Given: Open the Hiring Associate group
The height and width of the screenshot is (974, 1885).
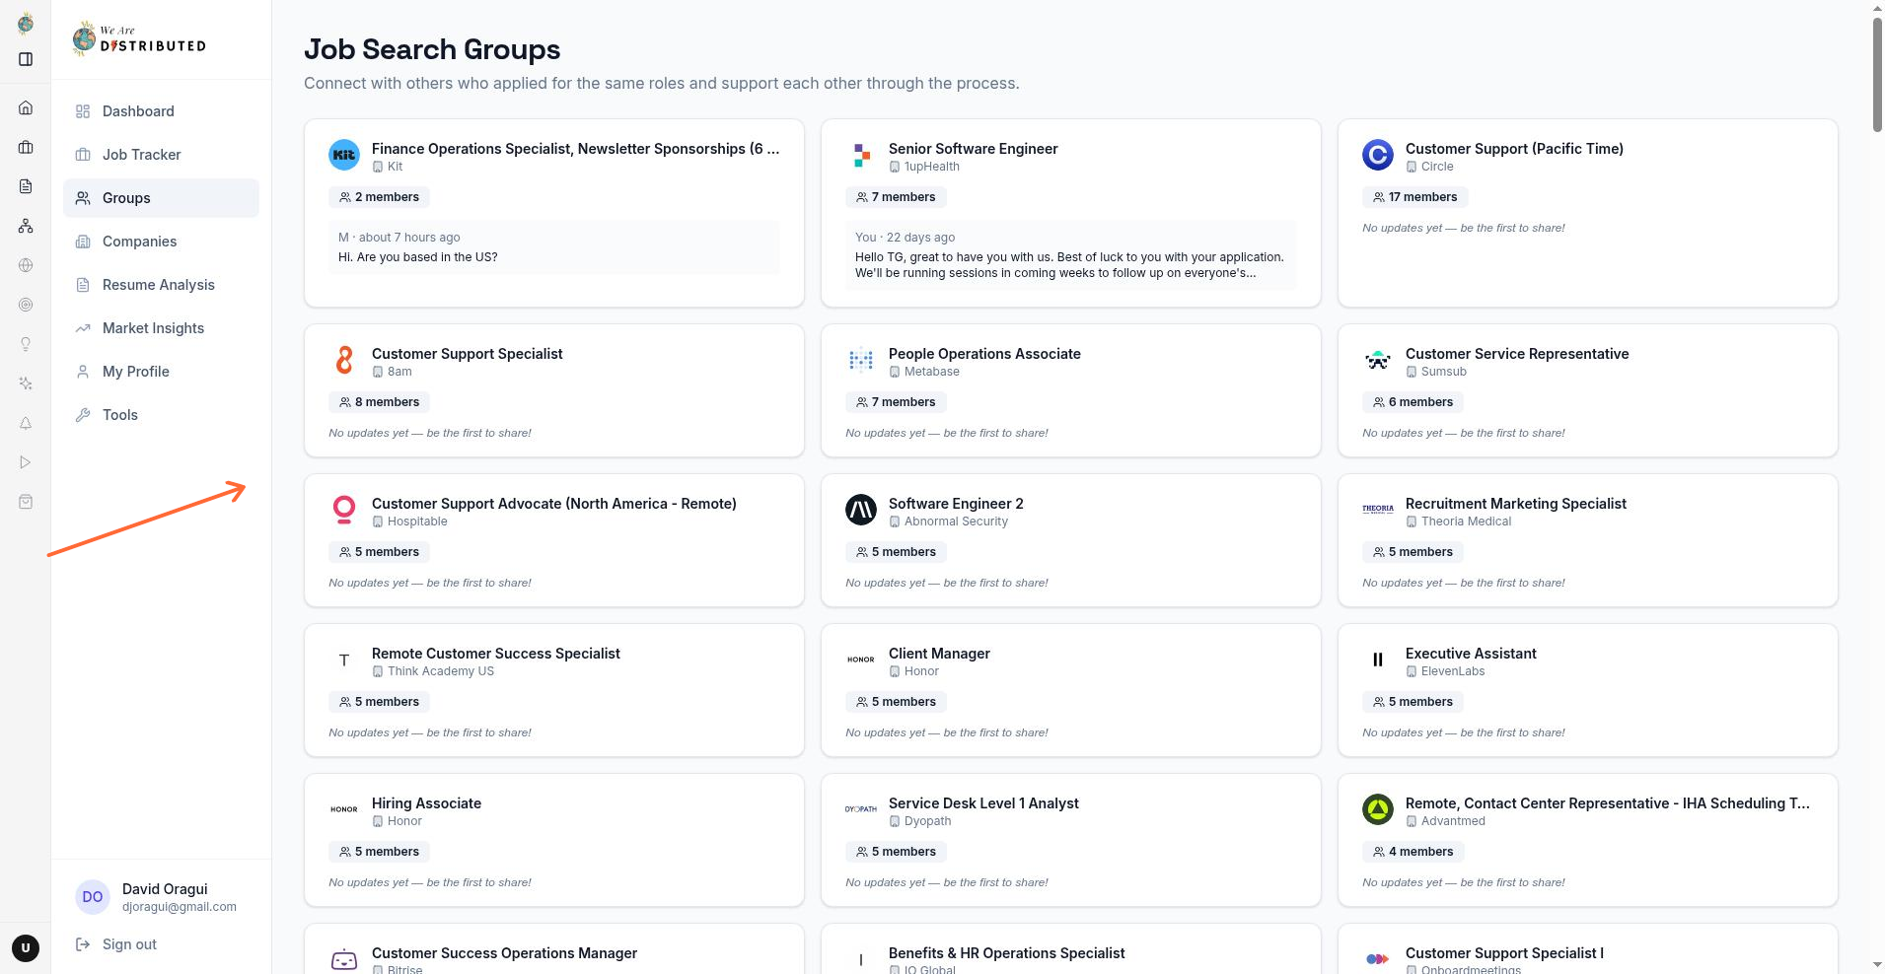Looking at the screenshot, I should pyautogui.click(x=426, y=803).
